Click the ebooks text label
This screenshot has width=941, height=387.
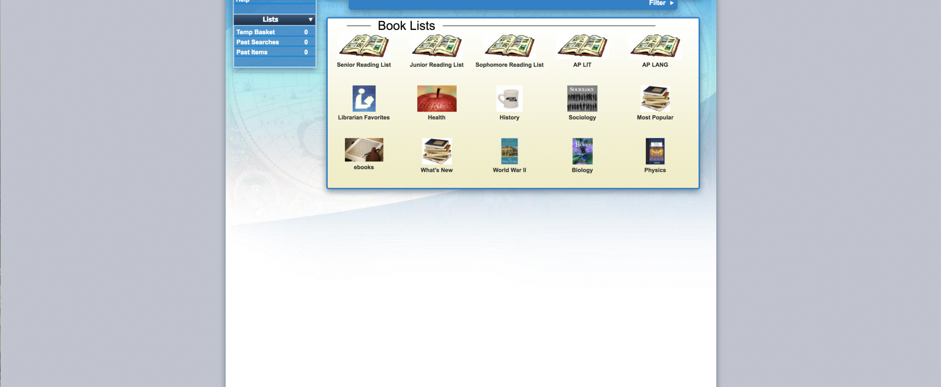pos(364,167)
